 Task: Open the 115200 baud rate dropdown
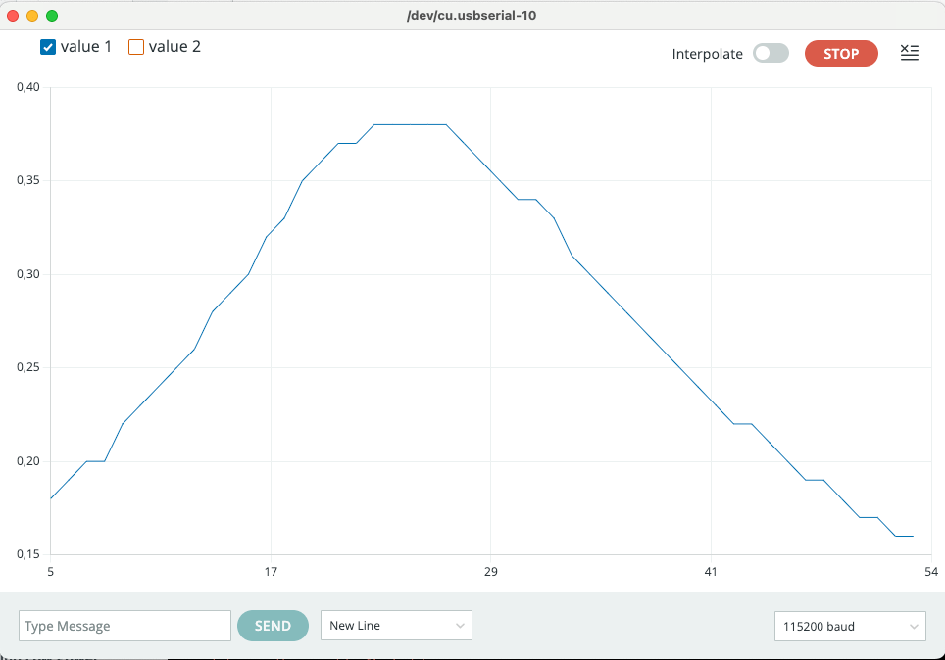pyautogui.click(x=849, y=626)
